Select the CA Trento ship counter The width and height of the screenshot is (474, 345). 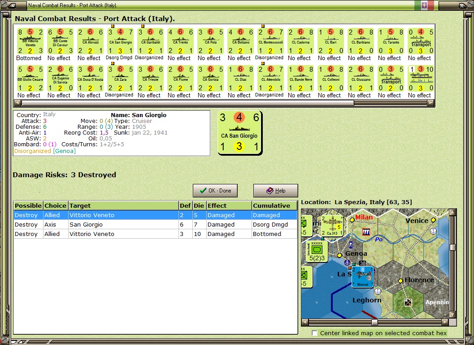click(180, 41)
